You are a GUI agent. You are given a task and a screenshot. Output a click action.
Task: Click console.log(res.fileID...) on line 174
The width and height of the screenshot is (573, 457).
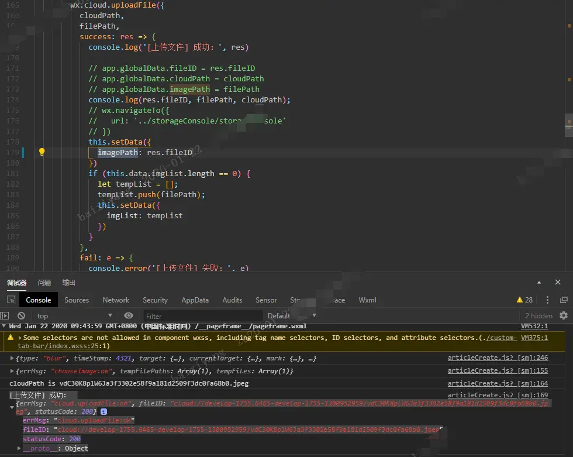coord(189,100)
